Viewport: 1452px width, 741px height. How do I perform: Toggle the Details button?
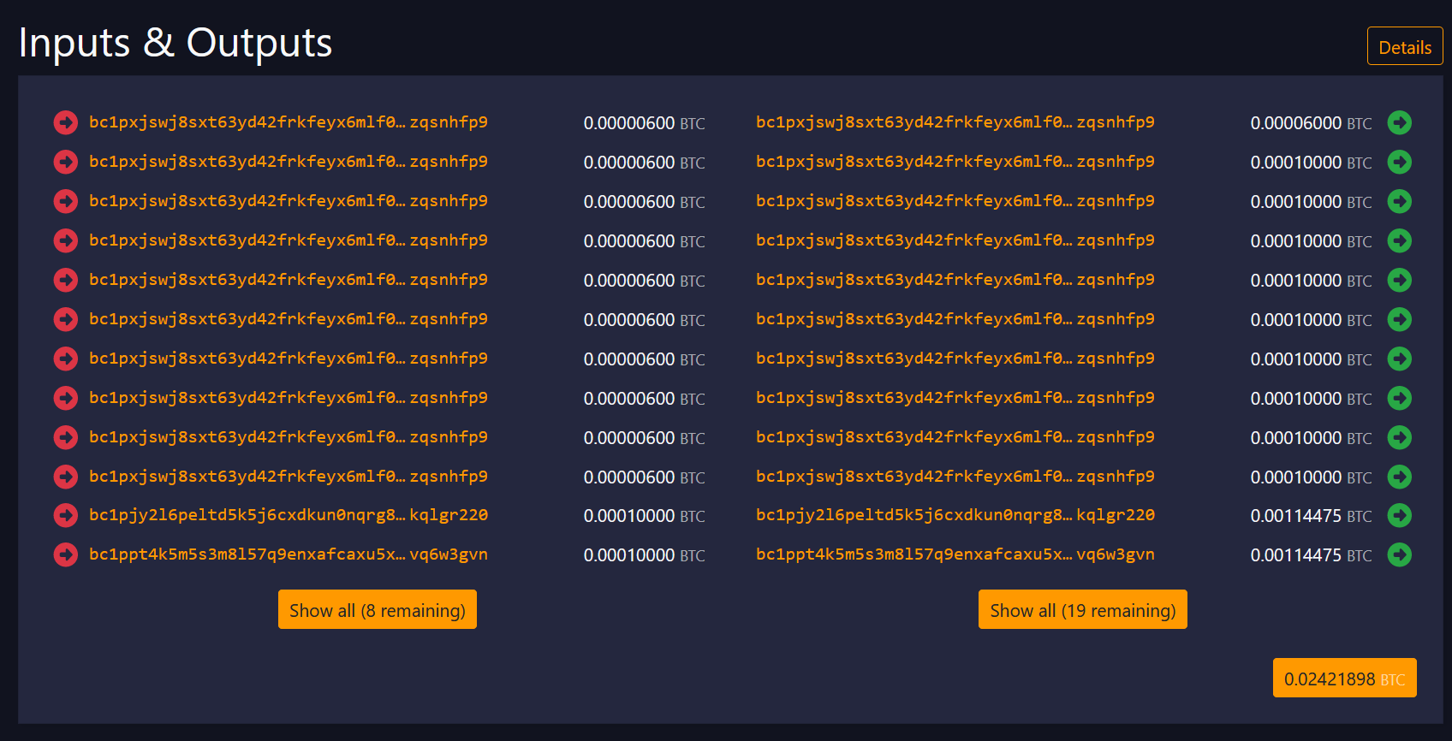point(1404,47)
